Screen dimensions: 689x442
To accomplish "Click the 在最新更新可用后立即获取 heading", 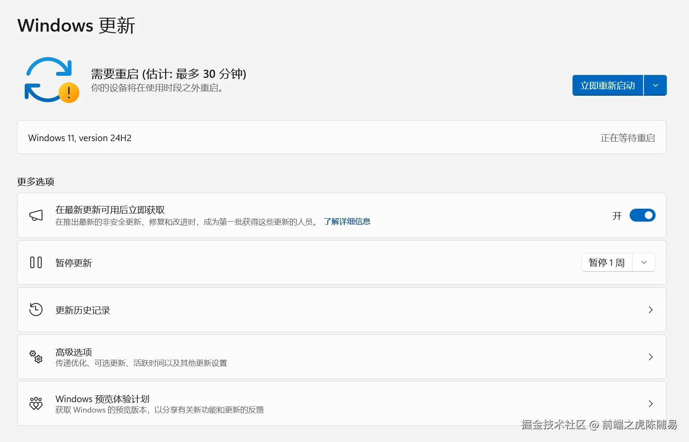I will pyautogui.click(x=110, y=210).
